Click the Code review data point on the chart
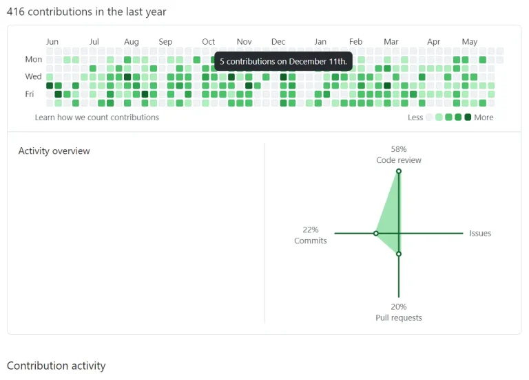Image resolution: width=529 pixels, height=380 pixels. [x=399, y=171]
